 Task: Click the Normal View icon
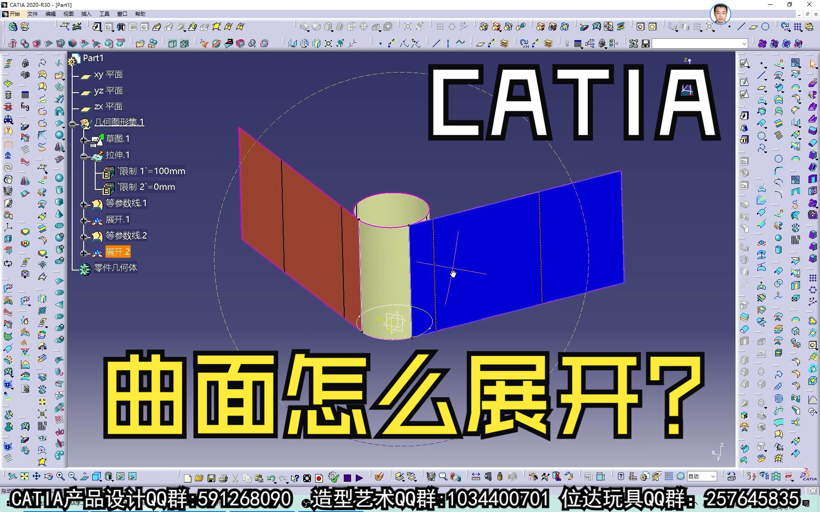click(x=84, y=476)
